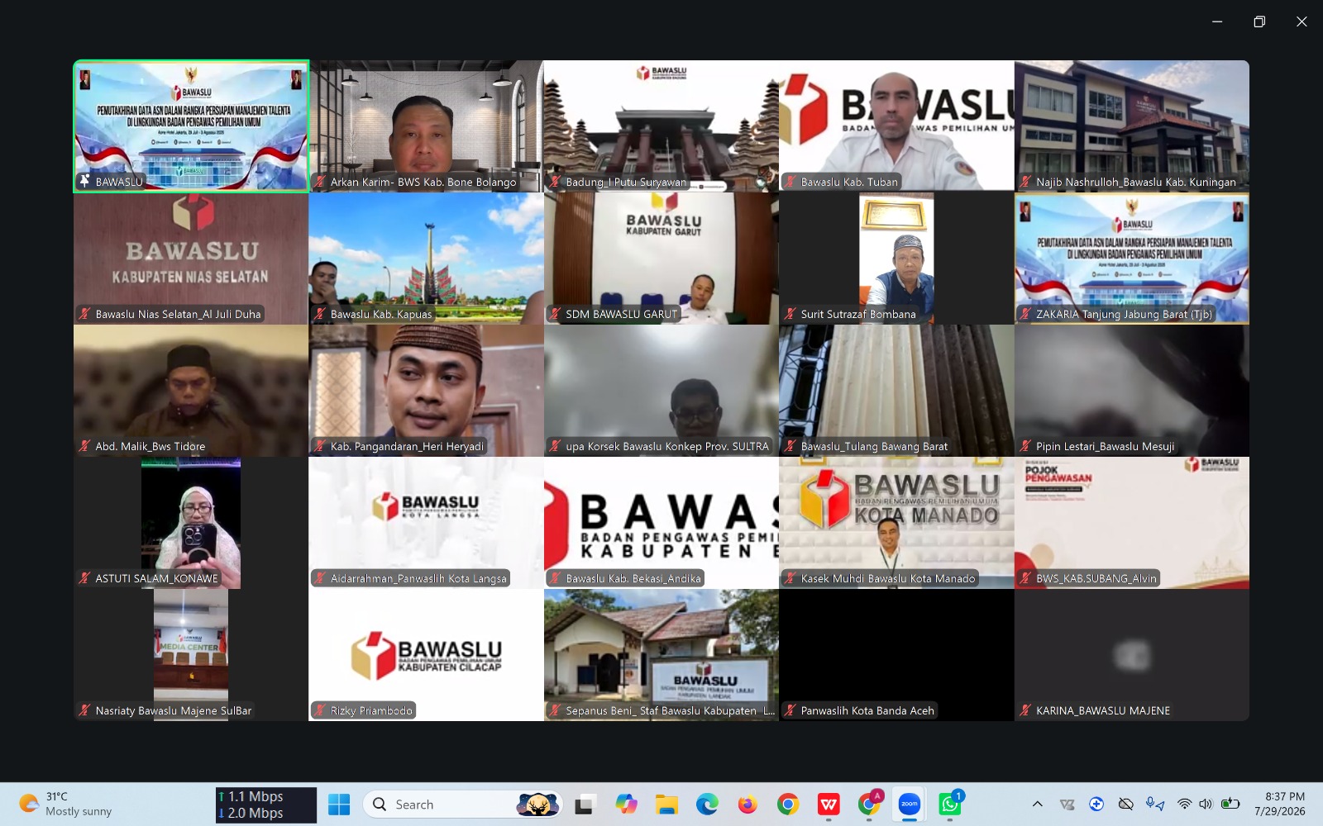Click muted mic icon beside Nasriaty Bawaslu Majene
1323x826 pixels.
[x=84, y=710]
